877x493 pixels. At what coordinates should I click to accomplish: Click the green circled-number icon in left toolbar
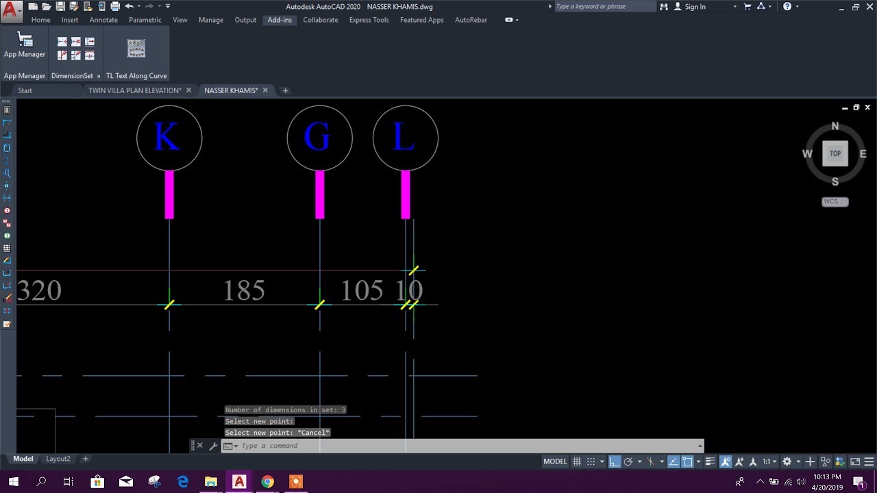pyautogui.click(x=7, y=236)
